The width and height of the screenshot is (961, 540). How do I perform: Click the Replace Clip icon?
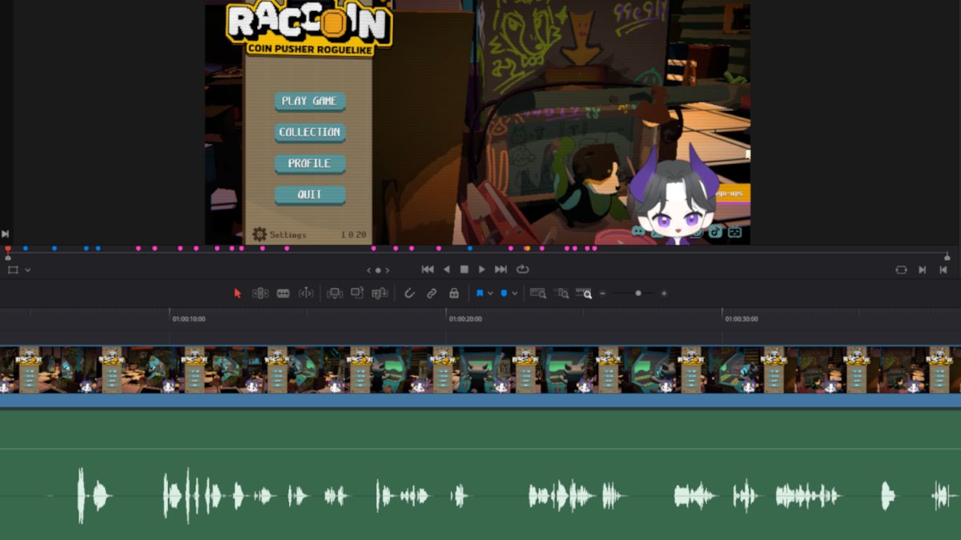click(x=380, y=294)
